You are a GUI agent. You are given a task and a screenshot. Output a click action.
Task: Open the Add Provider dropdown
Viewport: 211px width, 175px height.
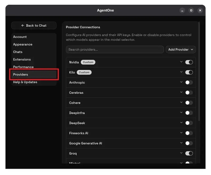point(181,50)
